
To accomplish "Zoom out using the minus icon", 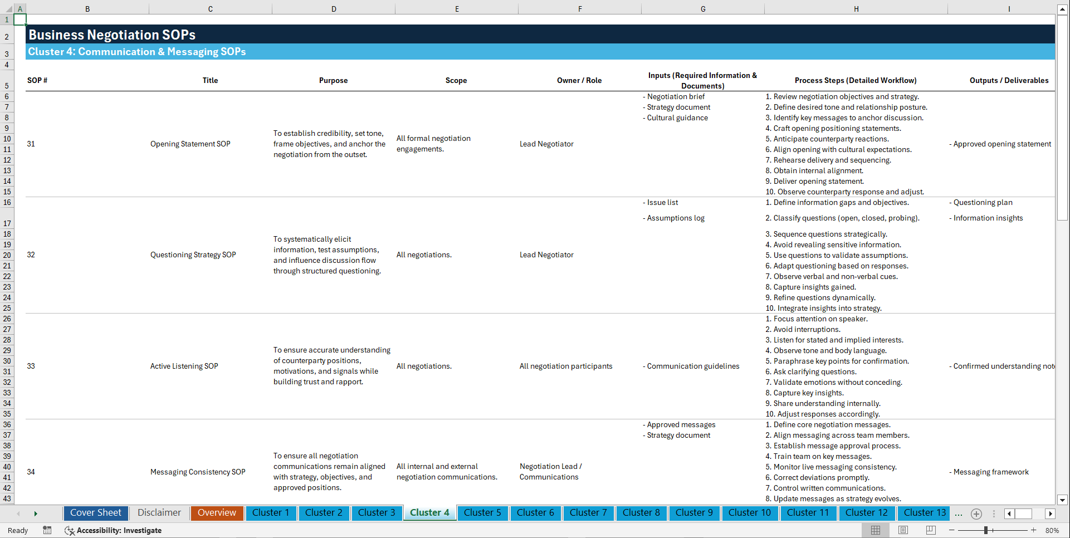I will [x=951, y=530].
